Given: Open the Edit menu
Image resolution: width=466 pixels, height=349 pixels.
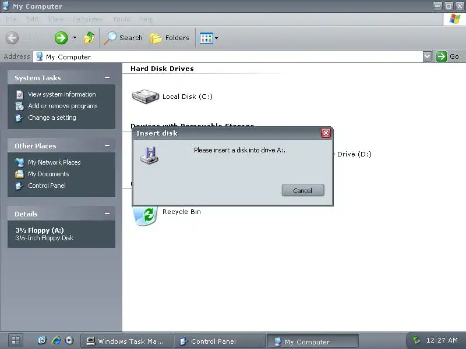Looking at the screenshot, I should coord(32,19).
